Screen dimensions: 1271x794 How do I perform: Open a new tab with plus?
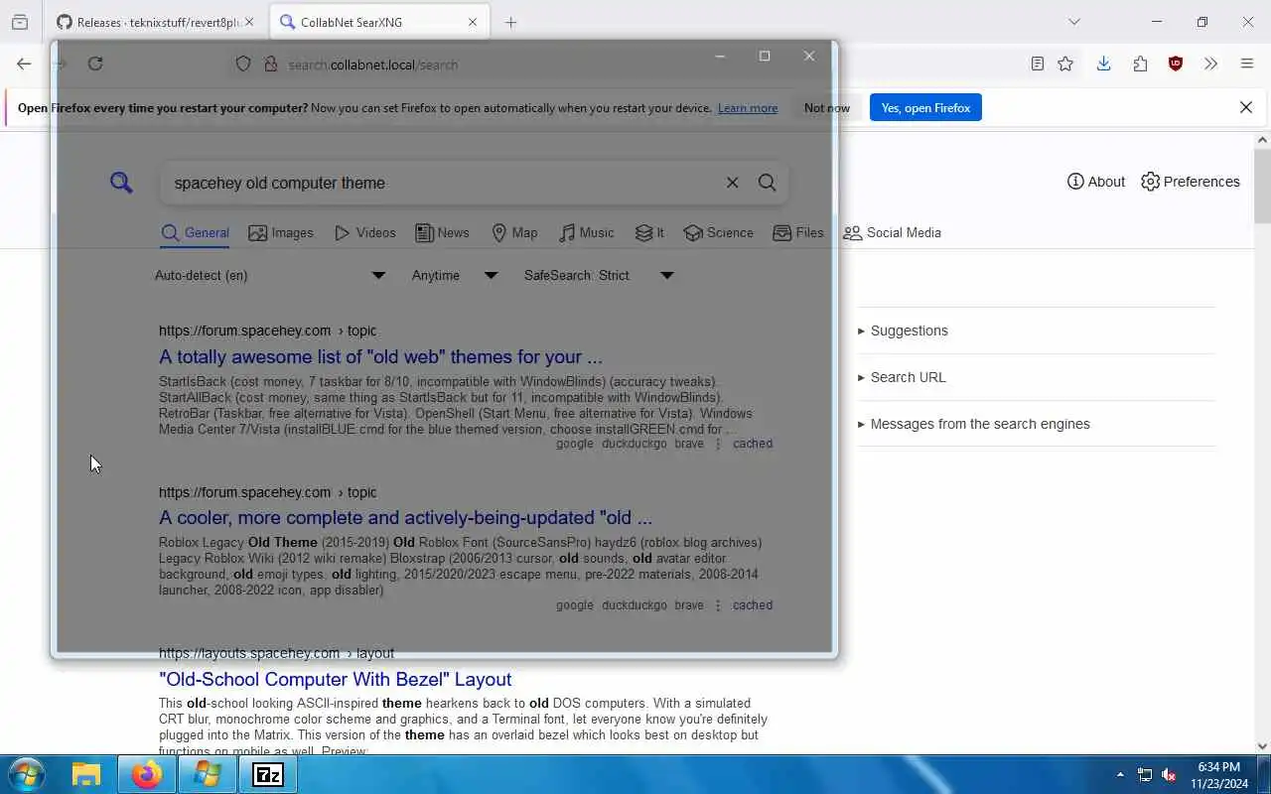tap(510, 22)
